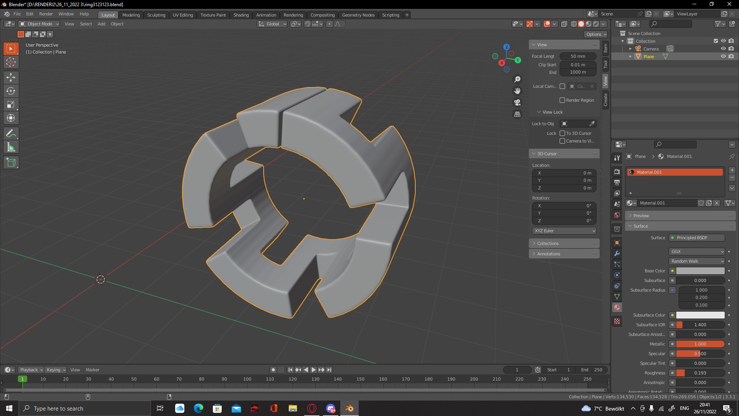Expand the Collections panel
This screenshot has height=416, width=739.
[564, 243]
